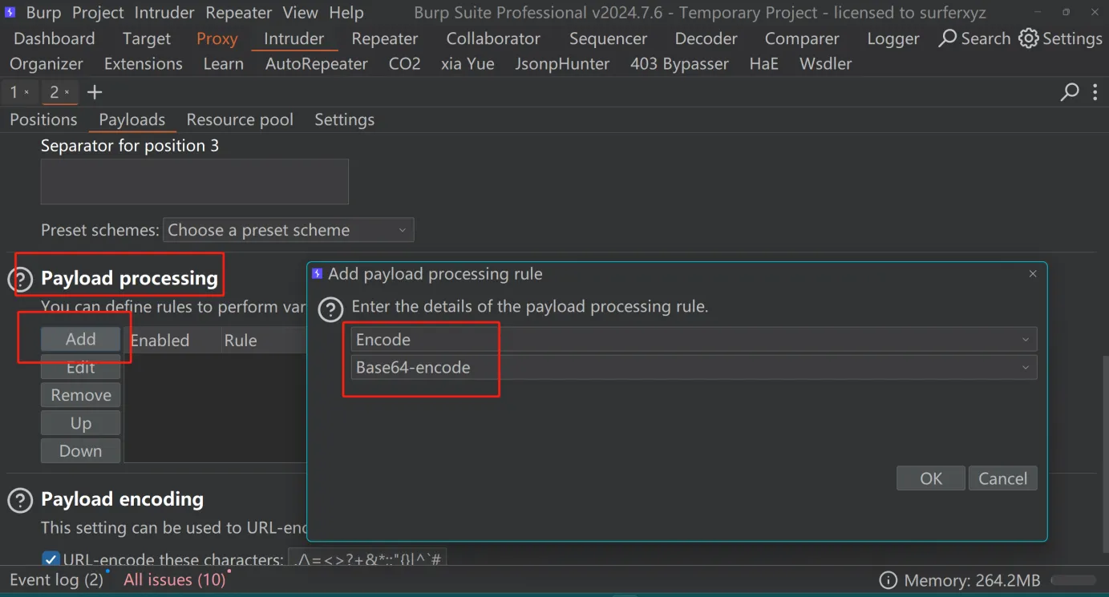Open the AutoRepeater extension tab
This screenshot has width=1109, height=597.
317,63
